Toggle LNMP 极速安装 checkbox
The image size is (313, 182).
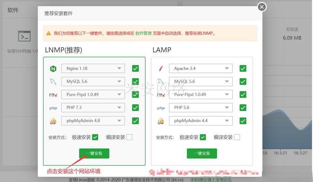pyautogui.click(x=95, y=137)
